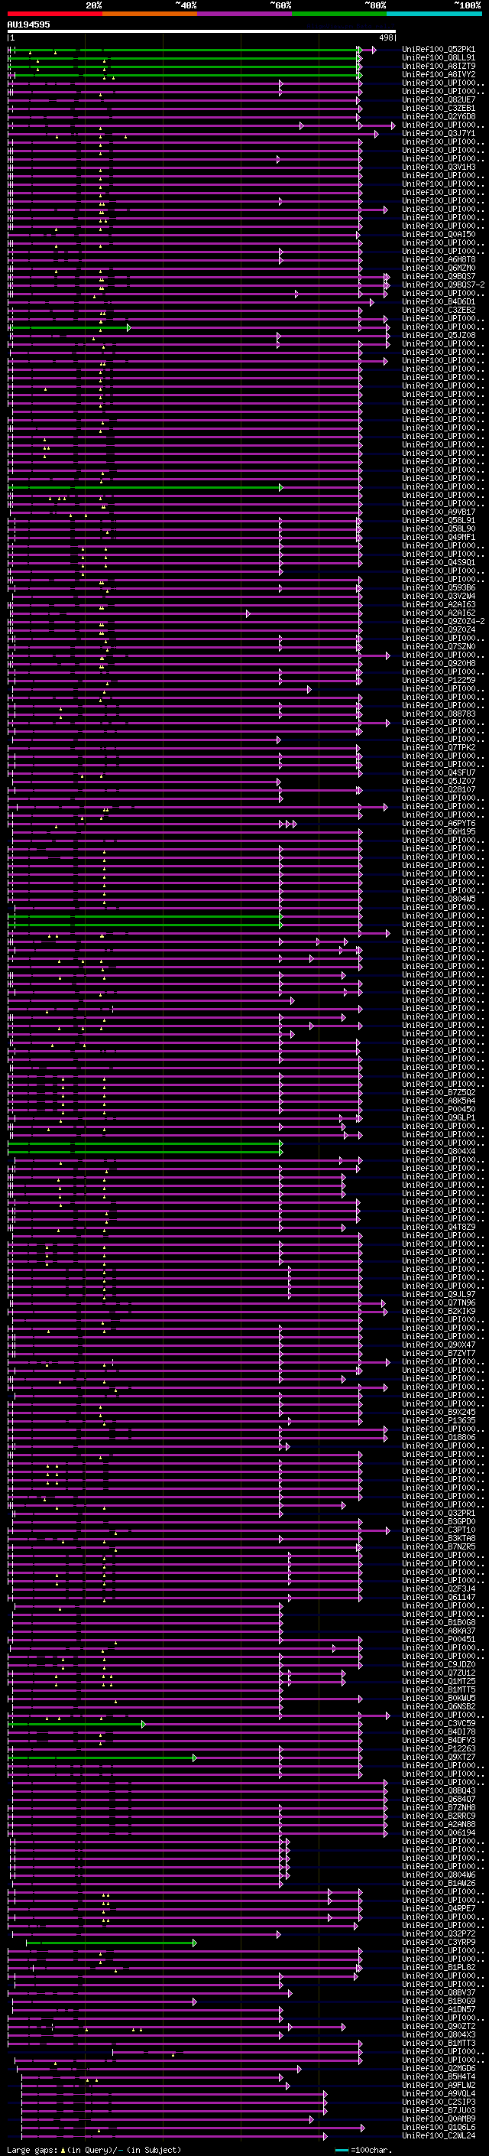Click the green alignment bar of UniRef100_C3YRP9

110,1943
